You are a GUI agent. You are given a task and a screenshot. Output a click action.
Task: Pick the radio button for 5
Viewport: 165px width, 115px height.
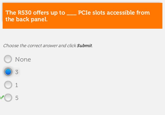pos(8,98)
